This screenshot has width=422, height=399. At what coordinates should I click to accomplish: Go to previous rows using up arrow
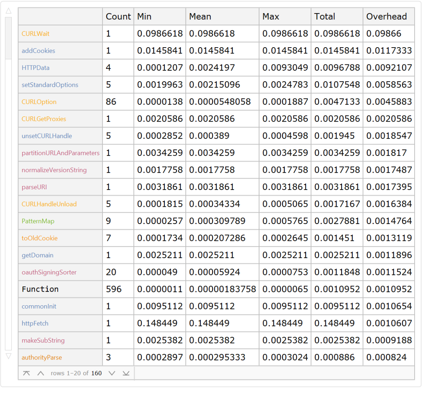point(41,373)
